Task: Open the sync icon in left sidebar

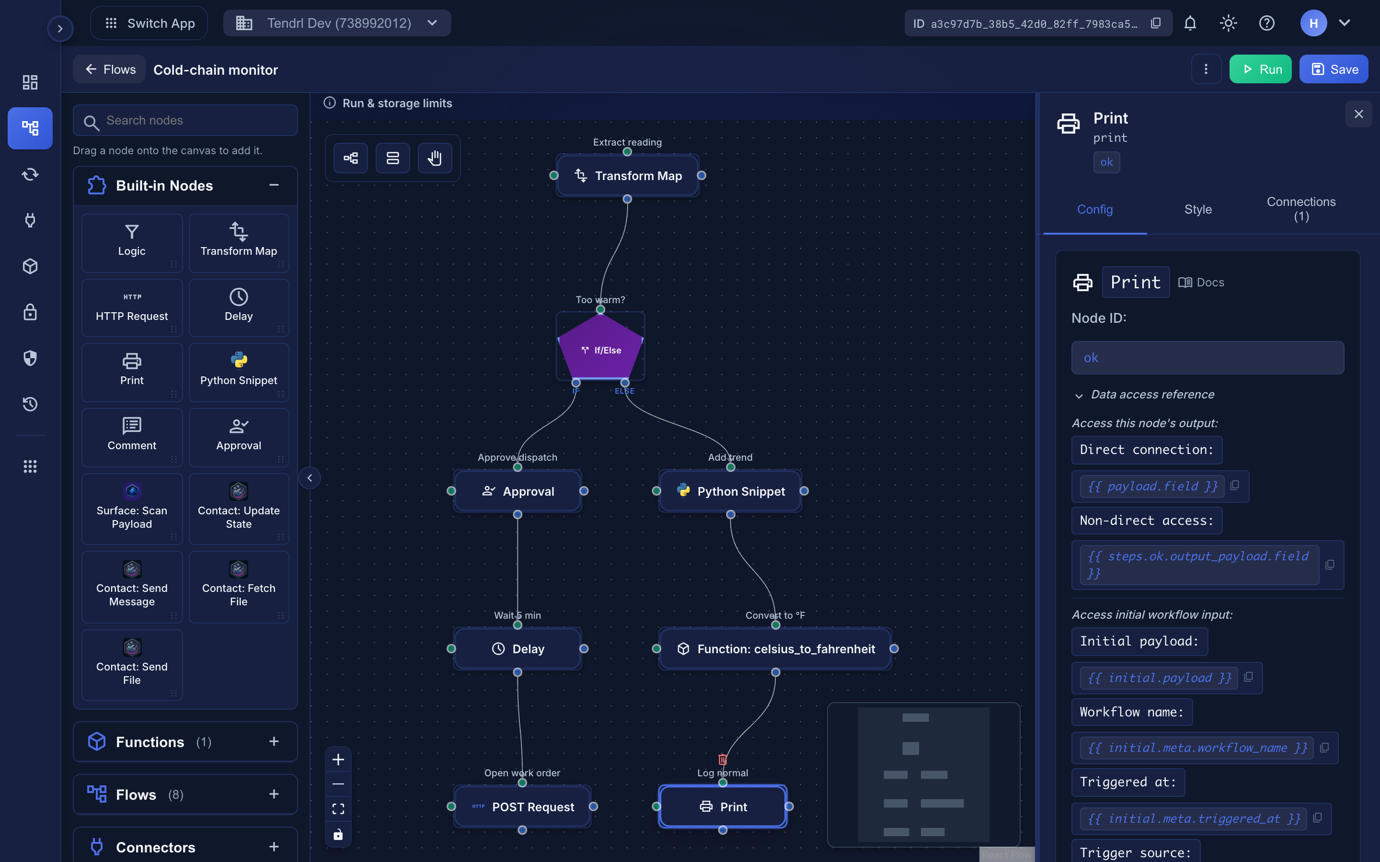Action: click(x=30, y=174)
